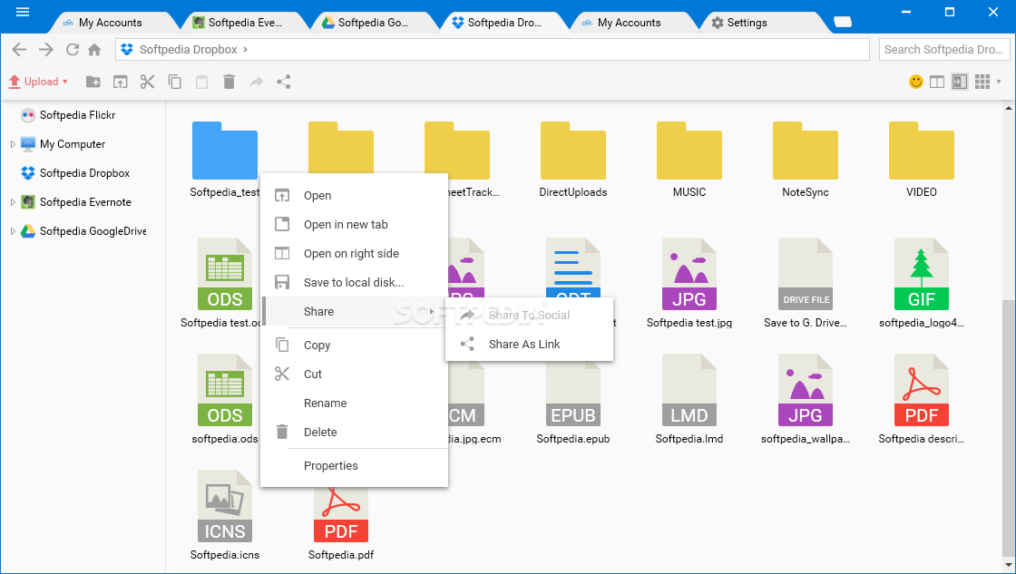Expand the My Computer tree node

tap(13, 144)
